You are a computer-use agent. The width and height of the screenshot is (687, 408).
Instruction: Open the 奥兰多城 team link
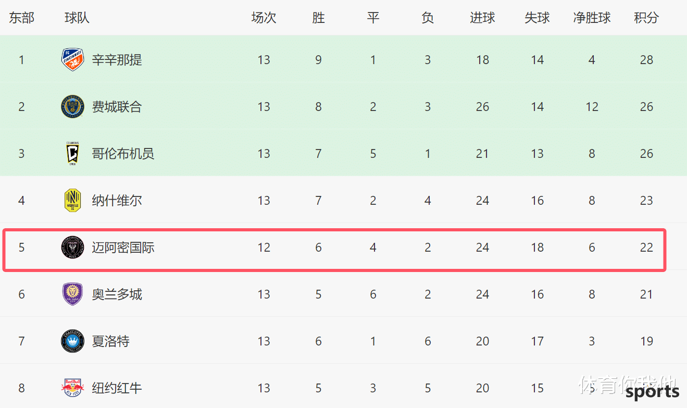coord(117,294)
